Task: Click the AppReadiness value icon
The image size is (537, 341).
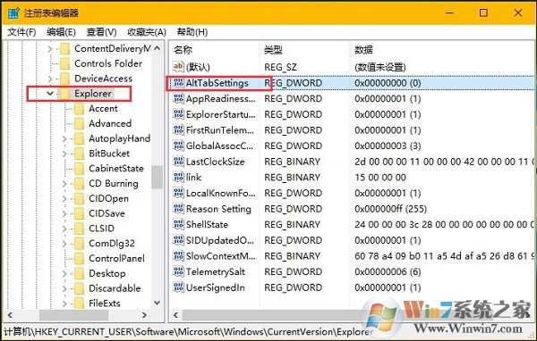Action: [178, 98]
